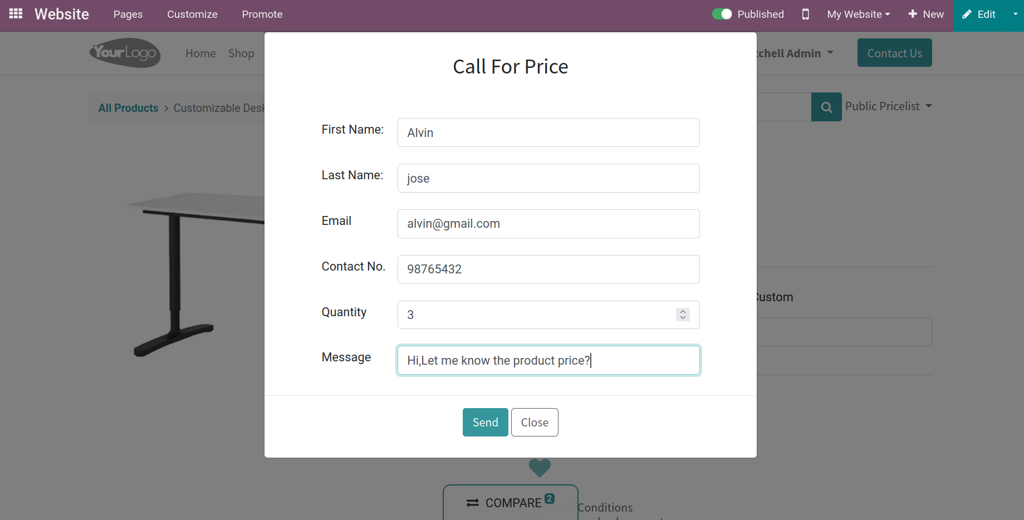This screenshot has width=1024, height=520.
Task: Click the compare arrows icon
Action: [473, 503]
